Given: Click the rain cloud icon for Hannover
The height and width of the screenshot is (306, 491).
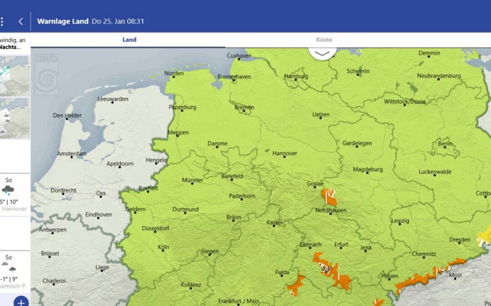Looking at the screenshot, I should click(x=8, y=190).
